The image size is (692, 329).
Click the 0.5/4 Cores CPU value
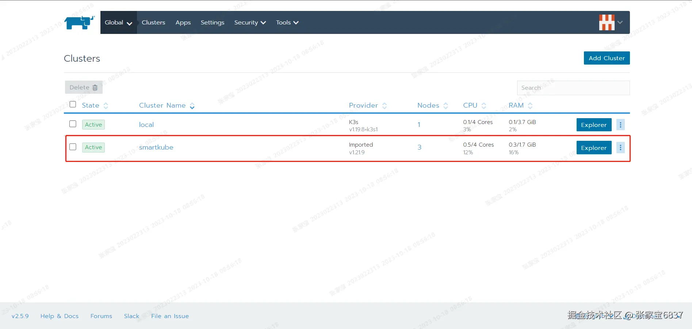478,144
